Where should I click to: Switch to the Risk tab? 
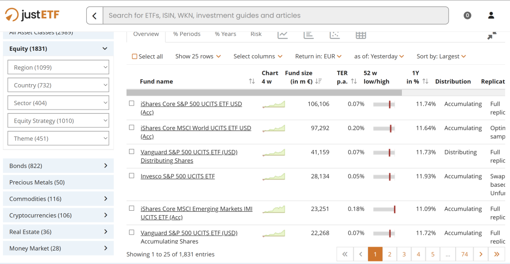[x=256, y=34]
